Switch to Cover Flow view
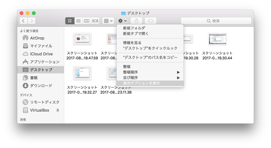This screenshot has height=148, width=271. pyautogui.click(x=95, y=21)
